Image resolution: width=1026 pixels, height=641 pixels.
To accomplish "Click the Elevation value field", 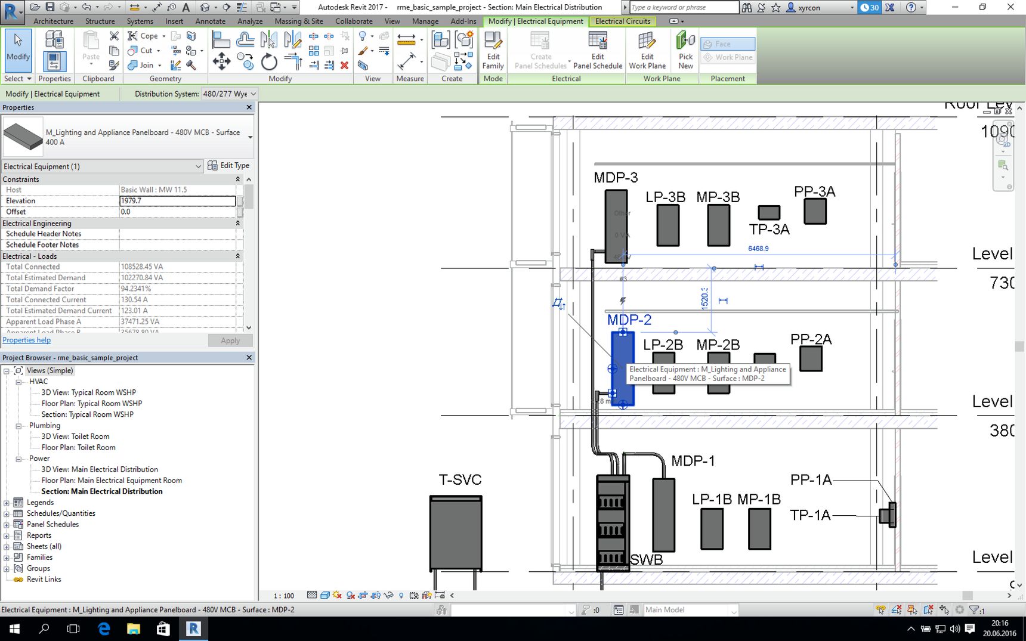I will [x=178, y=201].
